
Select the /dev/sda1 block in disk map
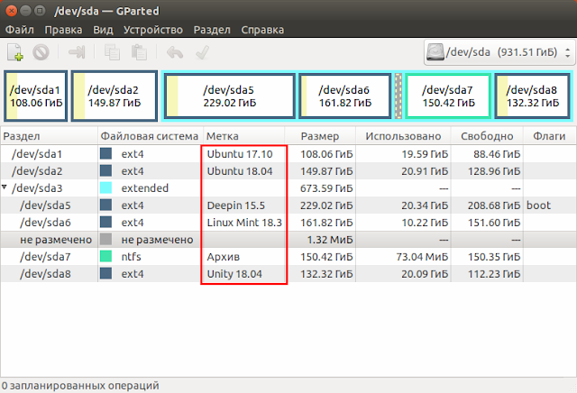pyautogui.click(x=36, y=96)
